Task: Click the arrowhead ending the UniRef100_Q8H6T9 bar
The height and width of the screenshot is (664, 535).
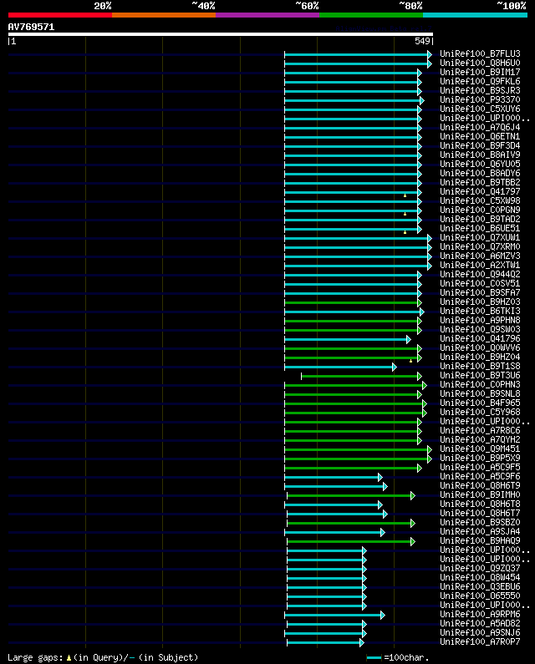Action: (x=385, y=487)
